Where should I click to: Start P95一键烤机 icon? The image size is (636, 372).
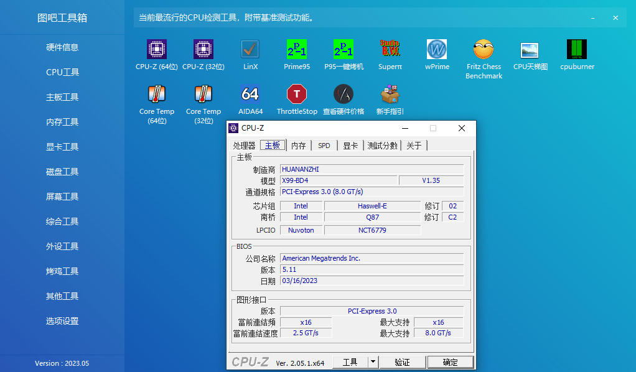click(x=344, y=50)
